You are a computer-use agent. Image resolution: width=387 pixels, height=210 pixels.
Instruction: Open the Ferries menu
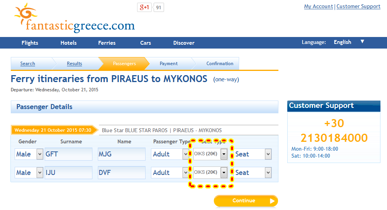point(107,43)
